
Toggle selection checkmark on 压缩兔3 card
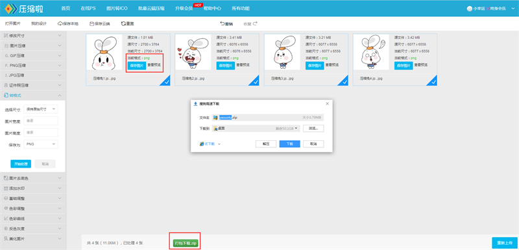[x=344, y=81]
